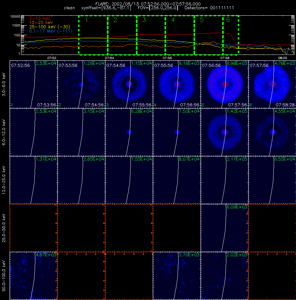
Task: Open the 6.0-12.0 keV image labeled 4.55E+04
Action: (x=272, y=132)
